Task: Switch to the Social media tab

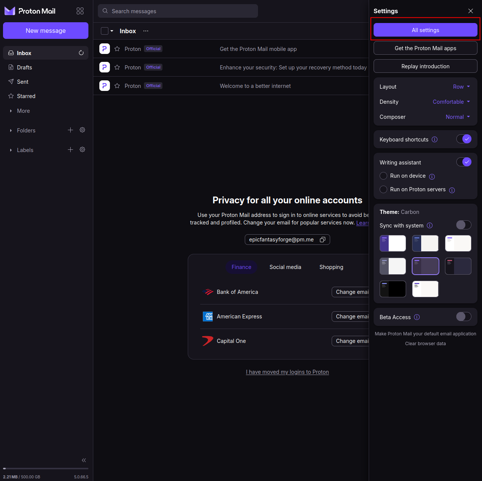Action: (x=285, y=267)
